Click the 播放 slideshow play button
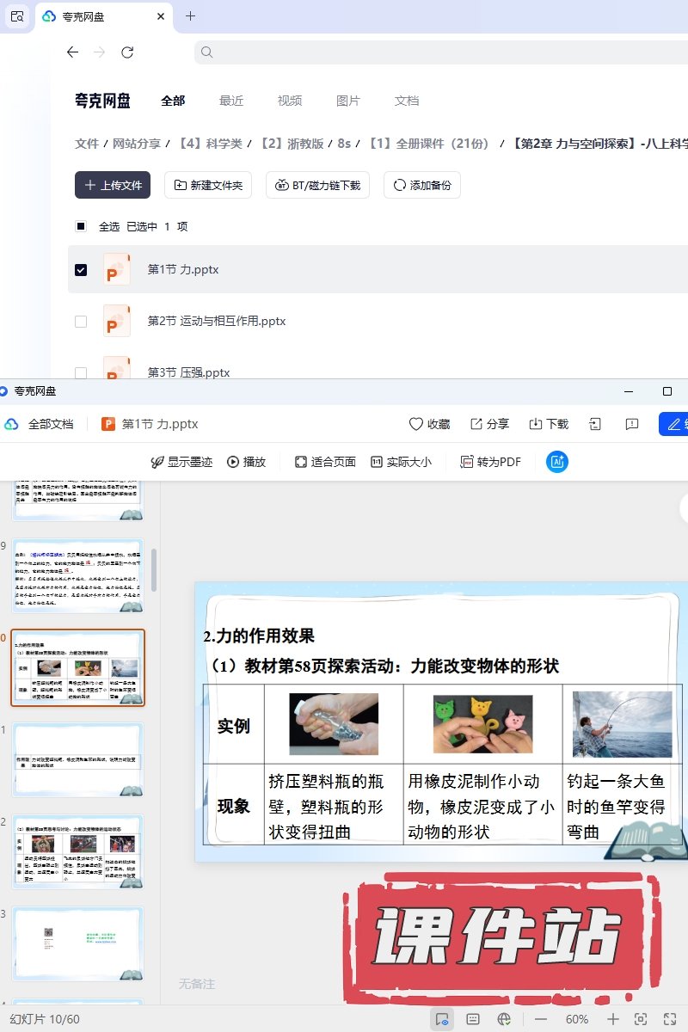The height and width of the screenshot is (1032, 688). click(246, 462)
